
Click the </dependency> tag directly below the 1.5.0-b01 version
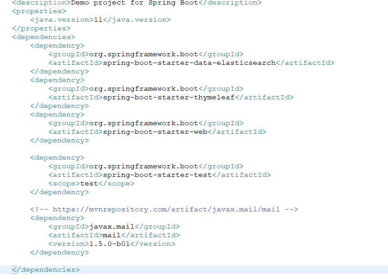pos(60,253)
